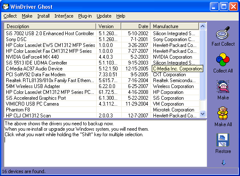Sort by the Version column header
This screenshot has height=176, width=240.
coord(109,26)
